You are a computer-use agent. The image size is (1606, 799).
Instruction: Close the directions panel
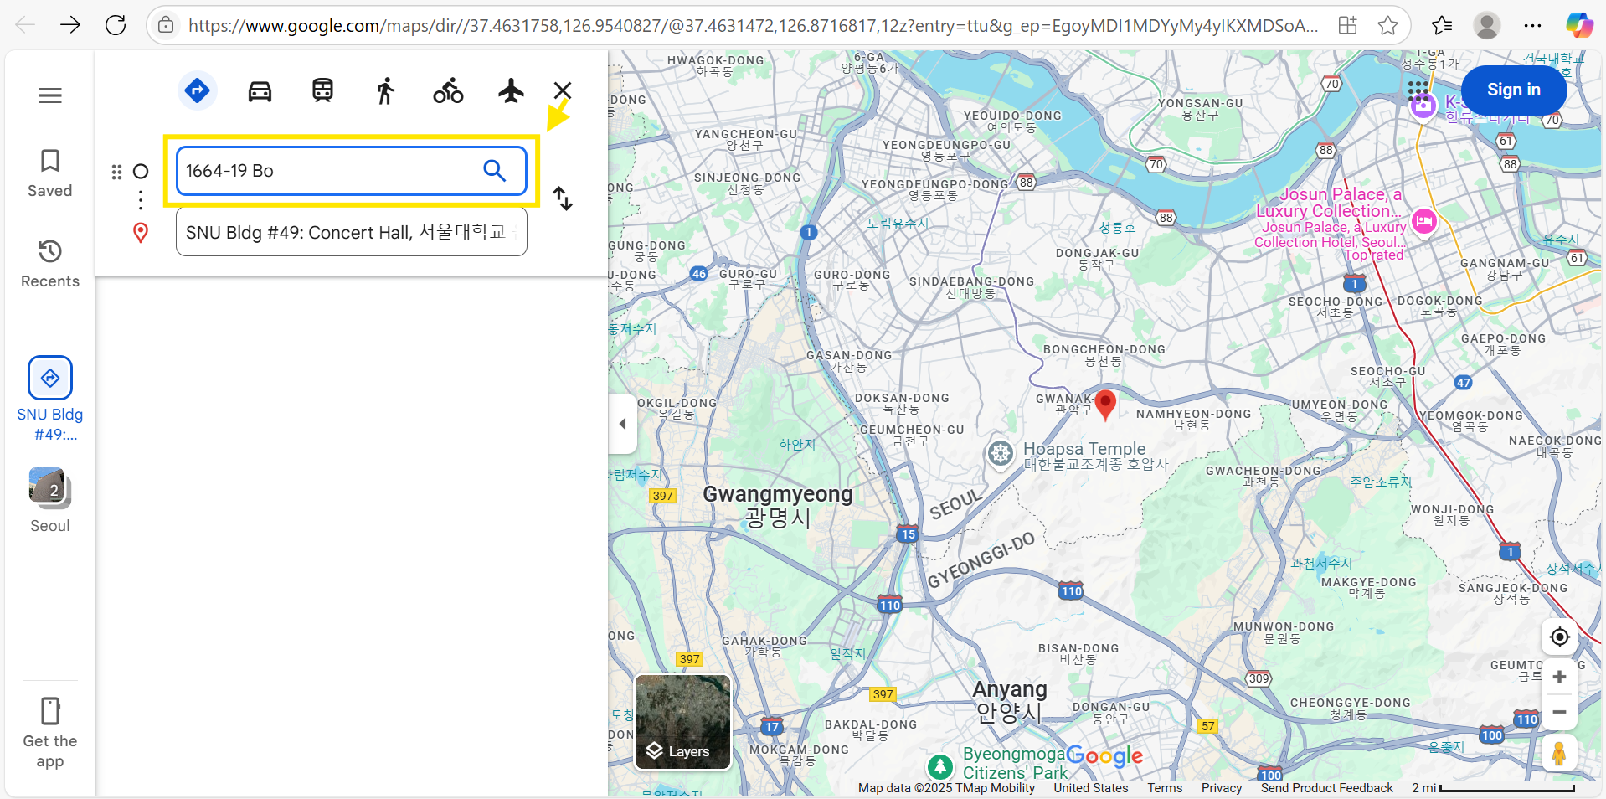563,90
